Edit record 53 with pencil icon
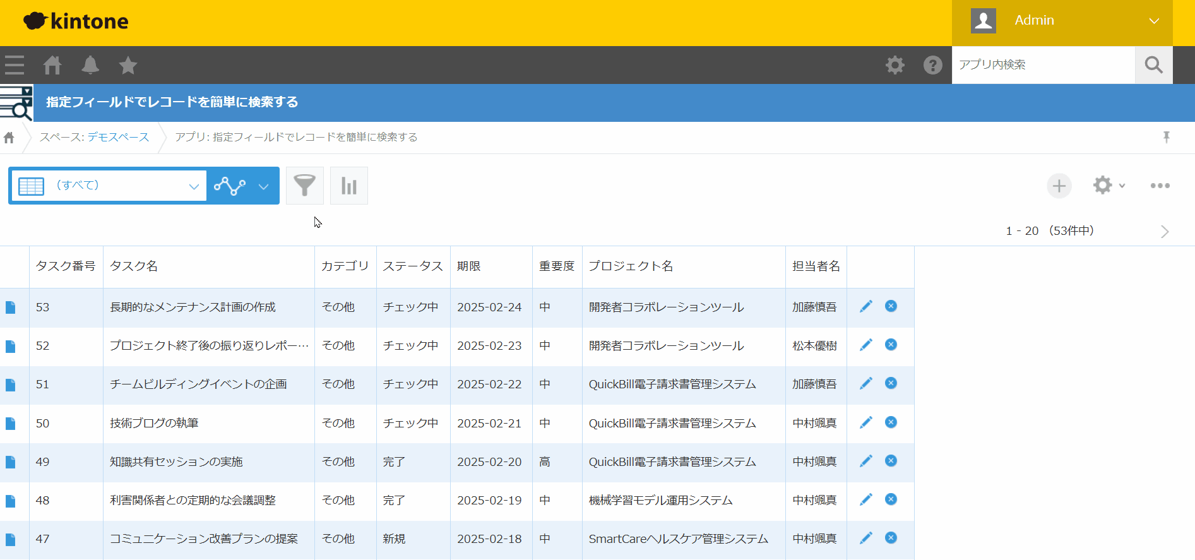 click(866, 306)
